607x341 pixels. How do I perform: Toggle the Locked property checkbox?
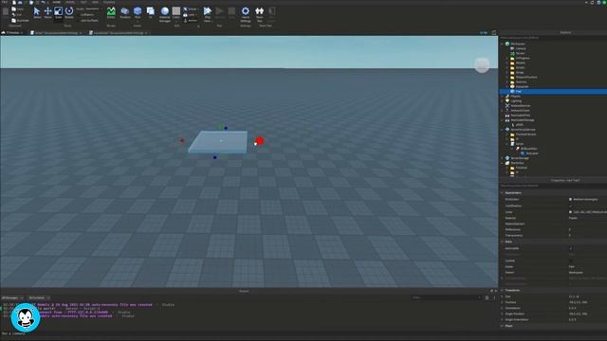pyautogui.click(x=570, y=260)
